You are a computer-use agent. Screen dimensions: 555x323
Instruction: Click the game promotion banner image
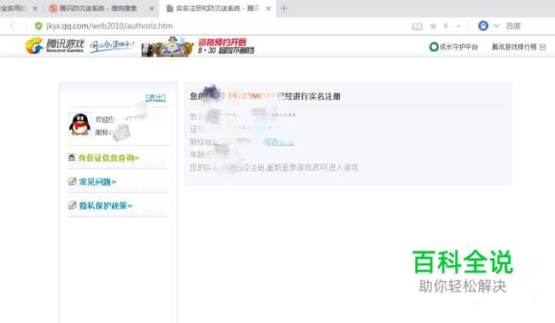[x=197, y=47]
